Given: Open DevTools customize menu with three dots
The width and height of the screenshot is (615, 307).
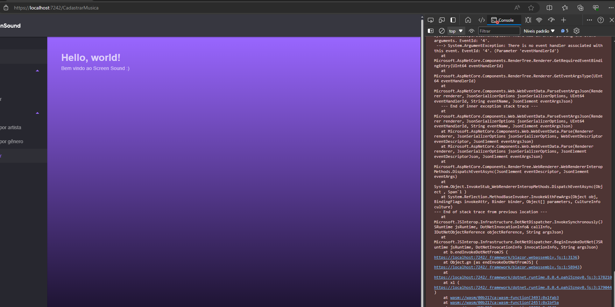Looking at the screenshot, I should click(x=589, y=20).
